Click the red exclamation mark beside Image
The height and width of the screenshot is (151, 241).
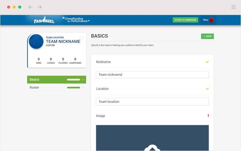(x=208, y=116)
